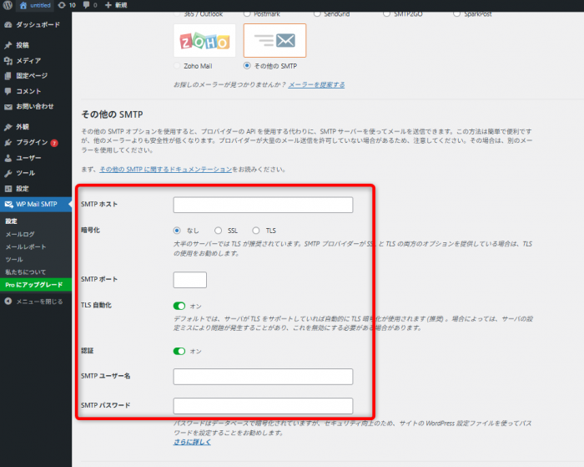
Task: Open the Dashboard icon in the sidebar
Action: [8, 26]
